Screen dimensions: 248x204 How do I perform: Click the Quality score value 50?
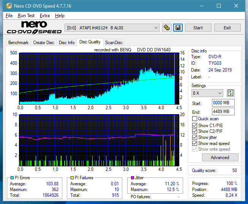[235, 171]
